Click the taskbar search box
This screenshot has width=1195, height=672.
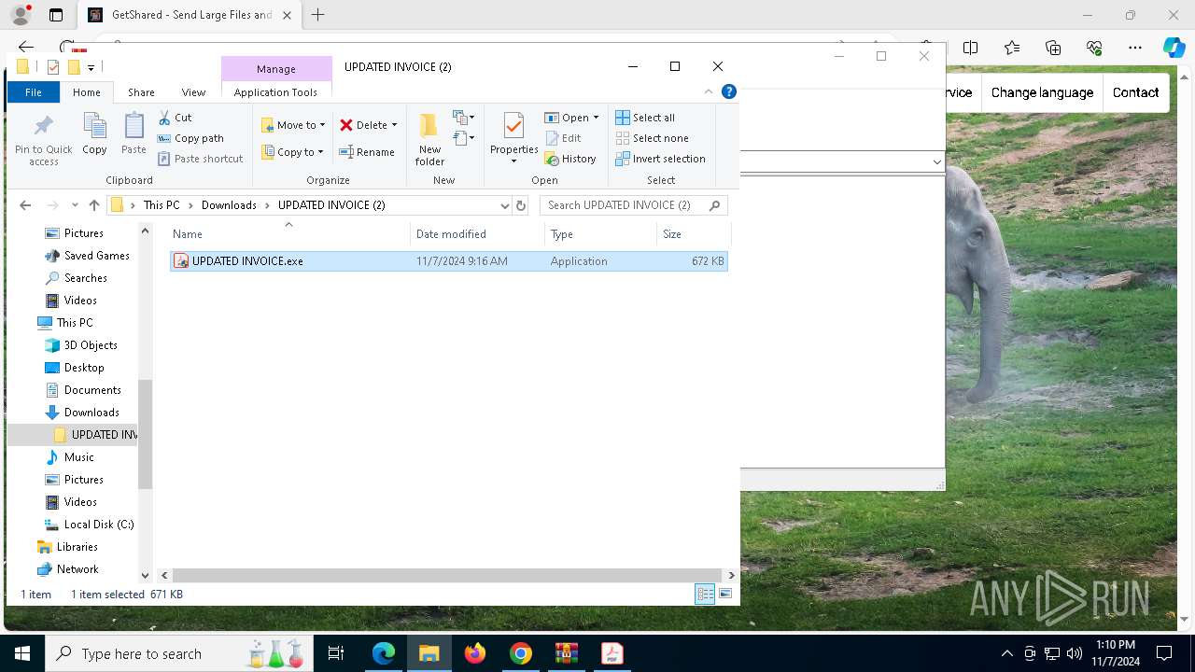pyautogui.click(x=177, y=653)
